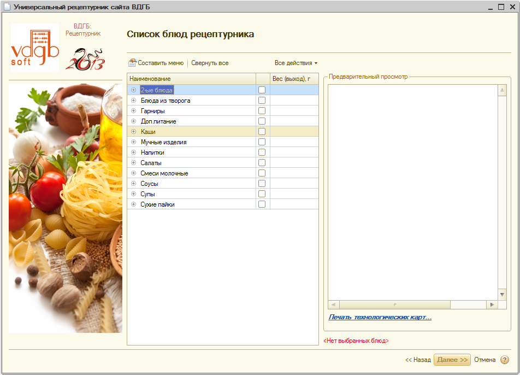Check the Сухие пайки checkbox
The height and width of the screenshot is (375, 520).
pyautogui.click(x=262, y=204)
